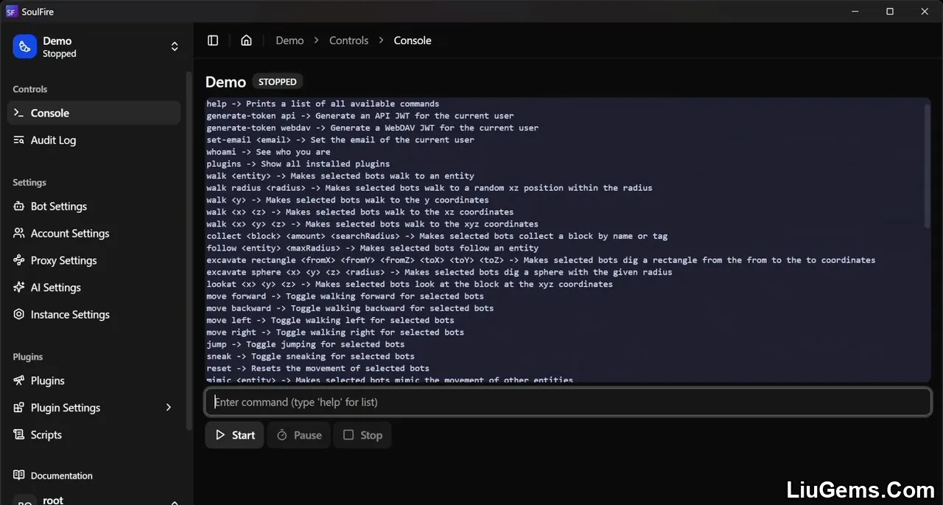Click the Pause button
Image resolution: width=943 pixels, height=505 pixels.
[298, 435]
